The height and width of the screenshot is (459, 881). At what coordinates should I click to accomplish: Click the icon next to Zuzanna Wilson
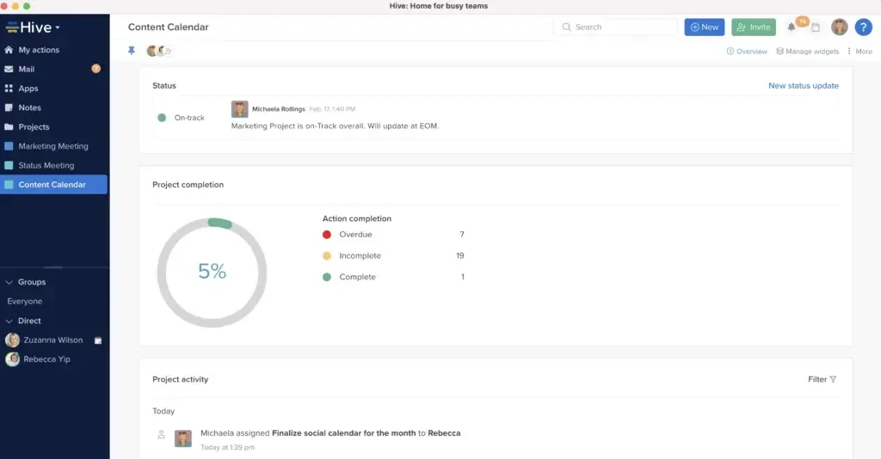(98, 340)
